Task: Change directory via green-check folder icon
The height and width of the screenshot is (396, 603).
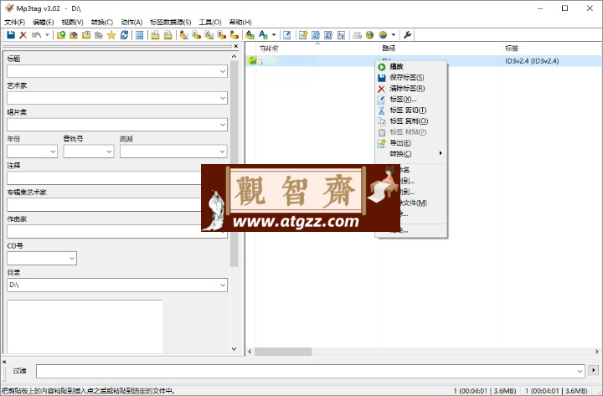Action: coord(61,35)
